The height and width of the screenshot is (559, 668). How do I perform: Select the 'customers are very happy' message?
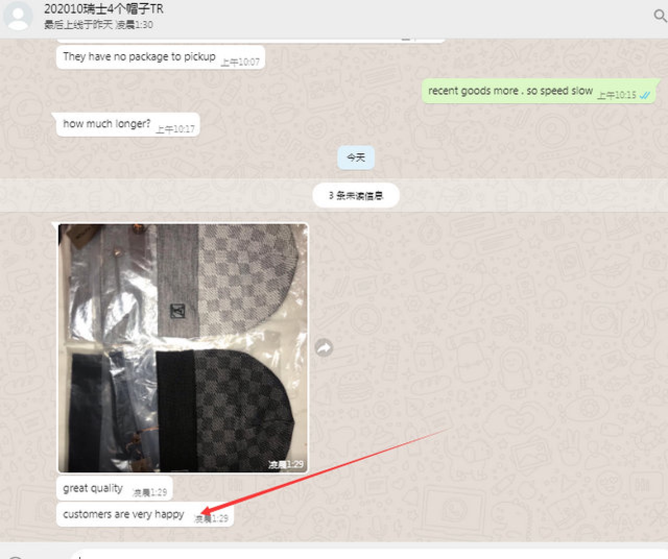[x=145, y=515]
